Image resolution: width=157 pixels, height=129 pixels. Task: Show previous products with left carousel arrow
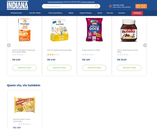9,45
